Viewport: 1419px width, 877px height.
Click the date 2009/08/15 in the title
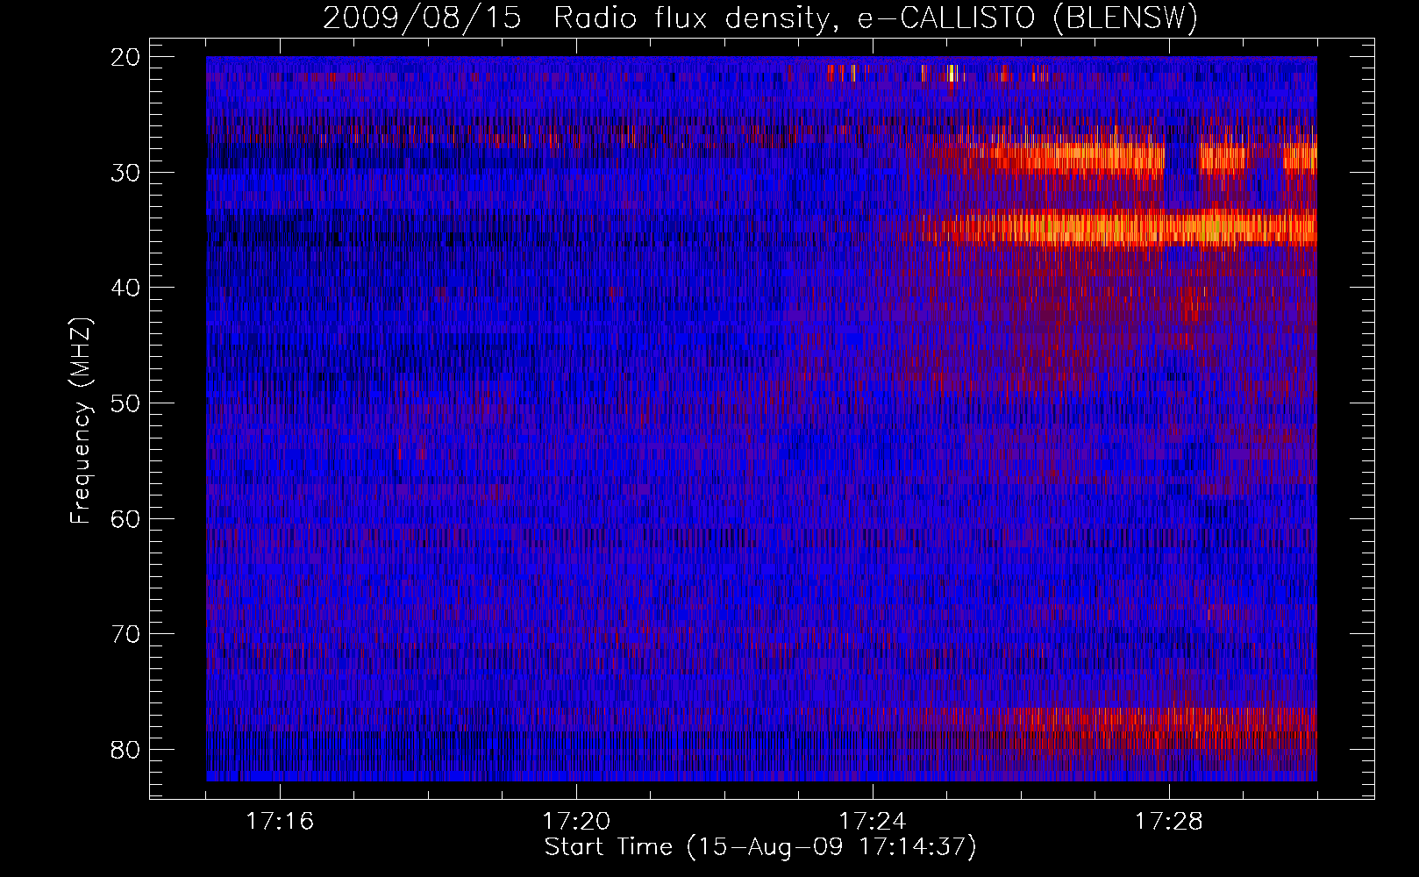tap(422, 18)
